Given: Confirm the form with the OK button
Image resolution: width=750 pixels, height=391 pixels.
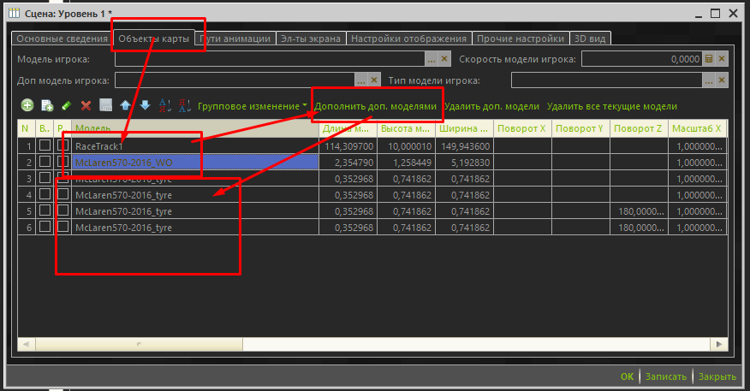Looking at the screenshot, I should (x=627, y=376).
